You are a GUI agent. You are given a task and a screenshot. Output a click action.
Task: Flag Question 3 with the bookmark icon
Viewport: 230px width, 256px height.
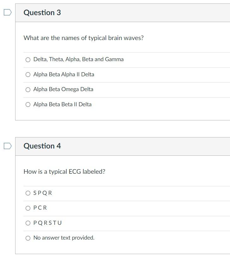tap(8, 12)
